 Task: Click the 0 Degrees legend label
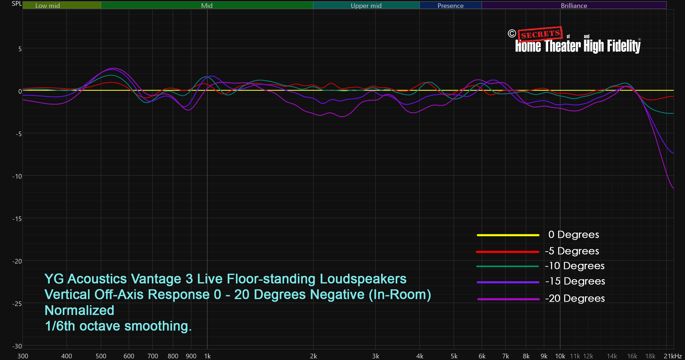[x=573, y=235]
